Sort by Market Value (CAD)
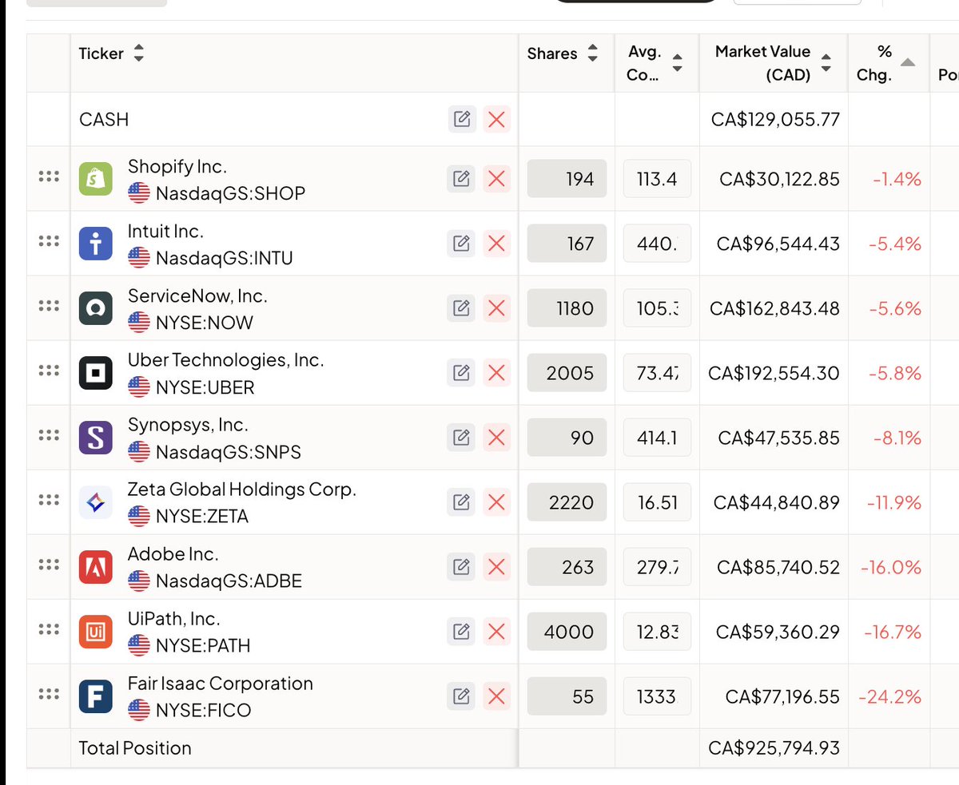959x785 pixels. tap(826, 63)
